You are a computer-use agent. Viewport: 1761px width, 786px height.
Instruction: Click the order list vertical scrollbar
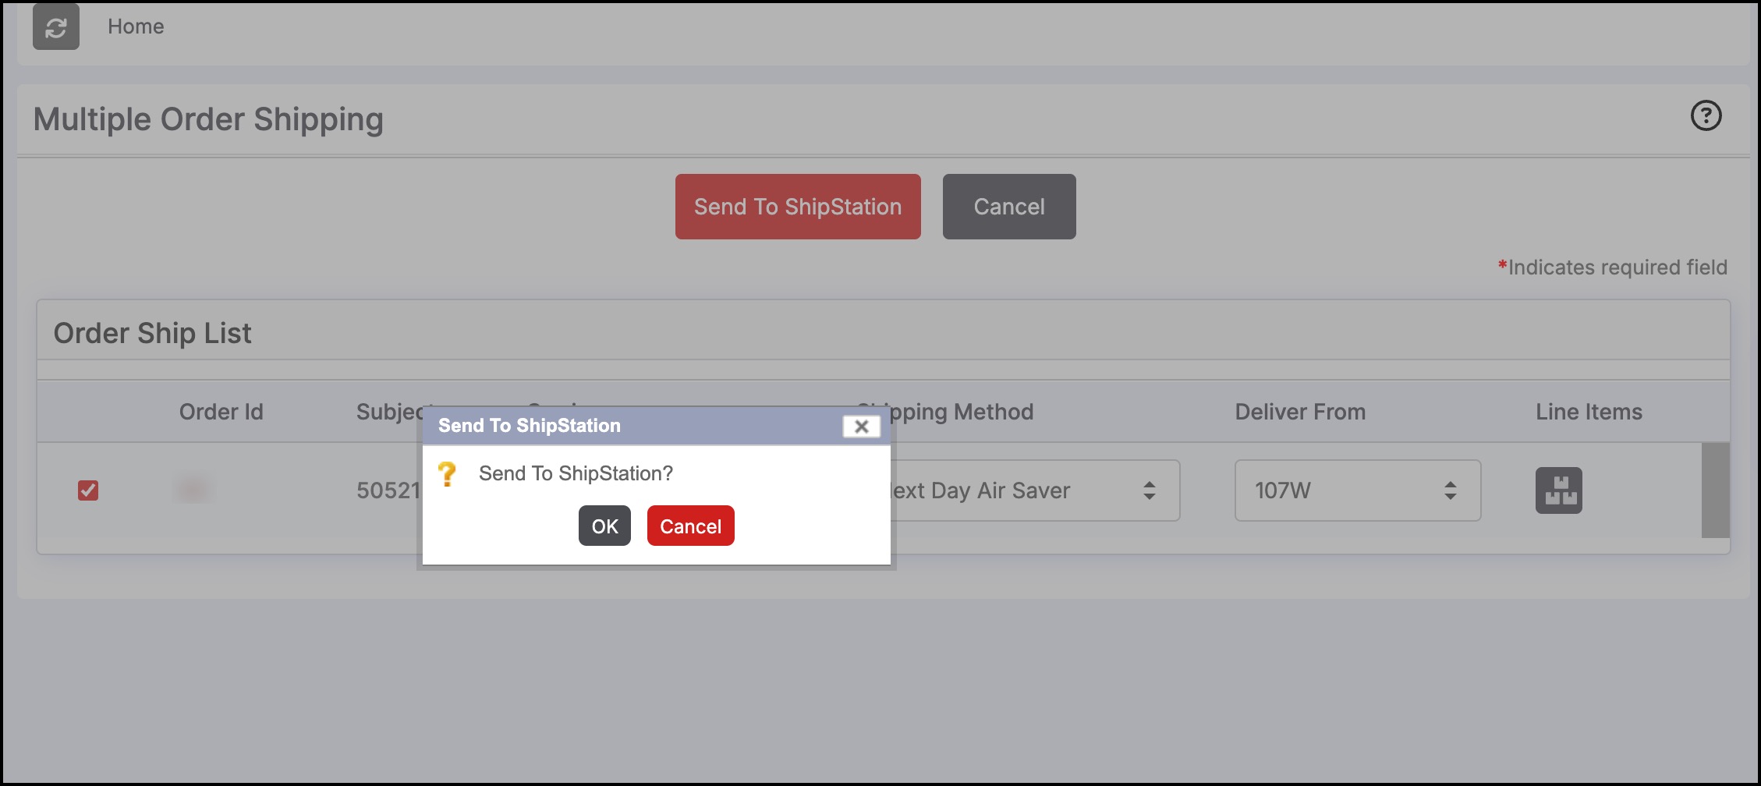pos(1715,490)
